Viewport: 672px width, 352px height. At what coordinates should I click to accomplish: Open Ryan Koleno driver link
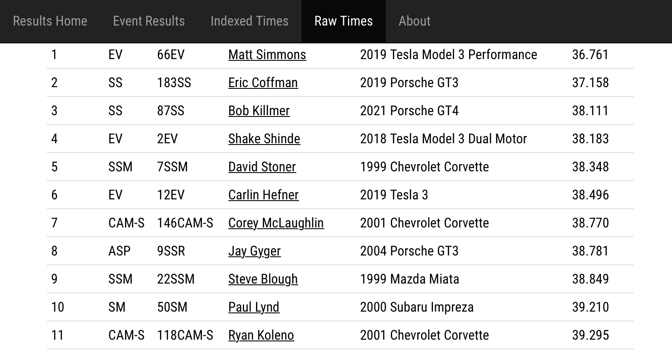(261, 335)
